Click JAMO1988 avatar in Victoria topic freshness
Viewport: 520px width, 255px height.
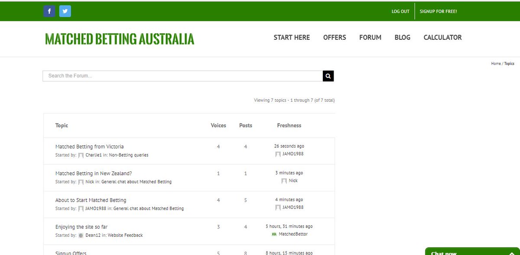click(278, 154)
